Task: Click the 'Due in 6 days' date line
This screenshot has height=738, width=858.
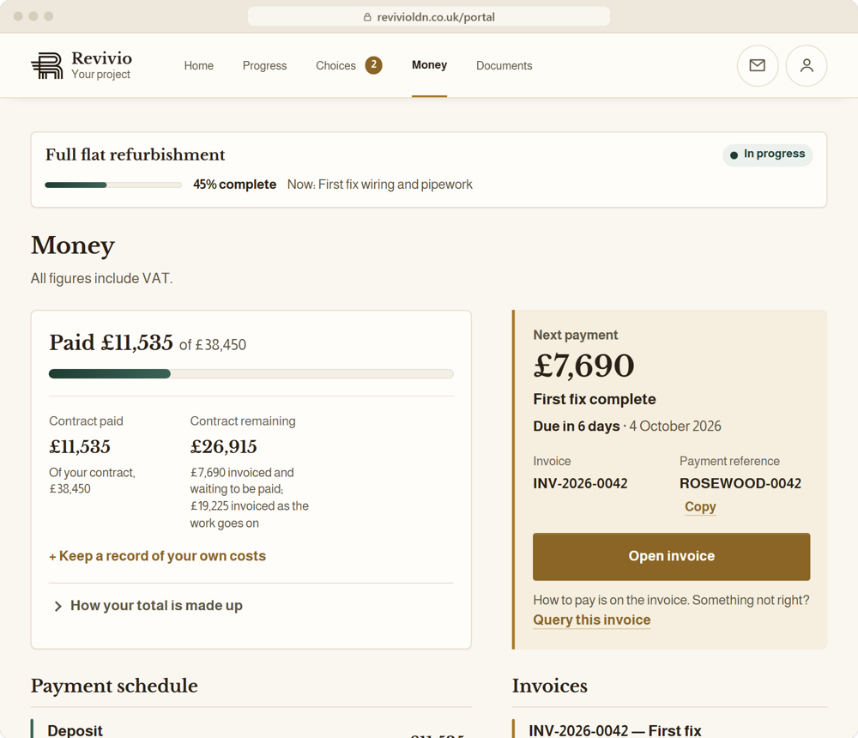Action: pos(627,426)
